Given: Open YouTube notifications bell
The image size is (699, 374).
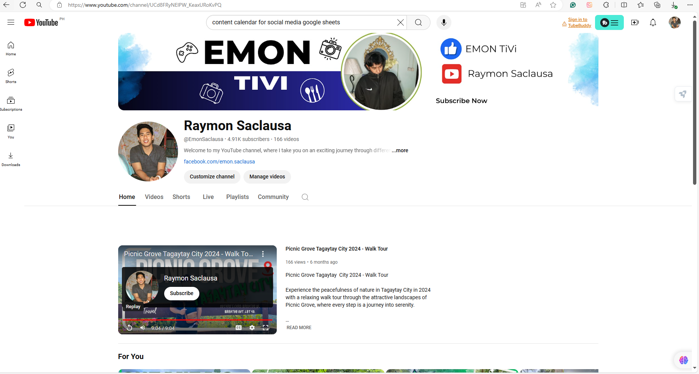Looking at the screenshot, I should 653,22.
